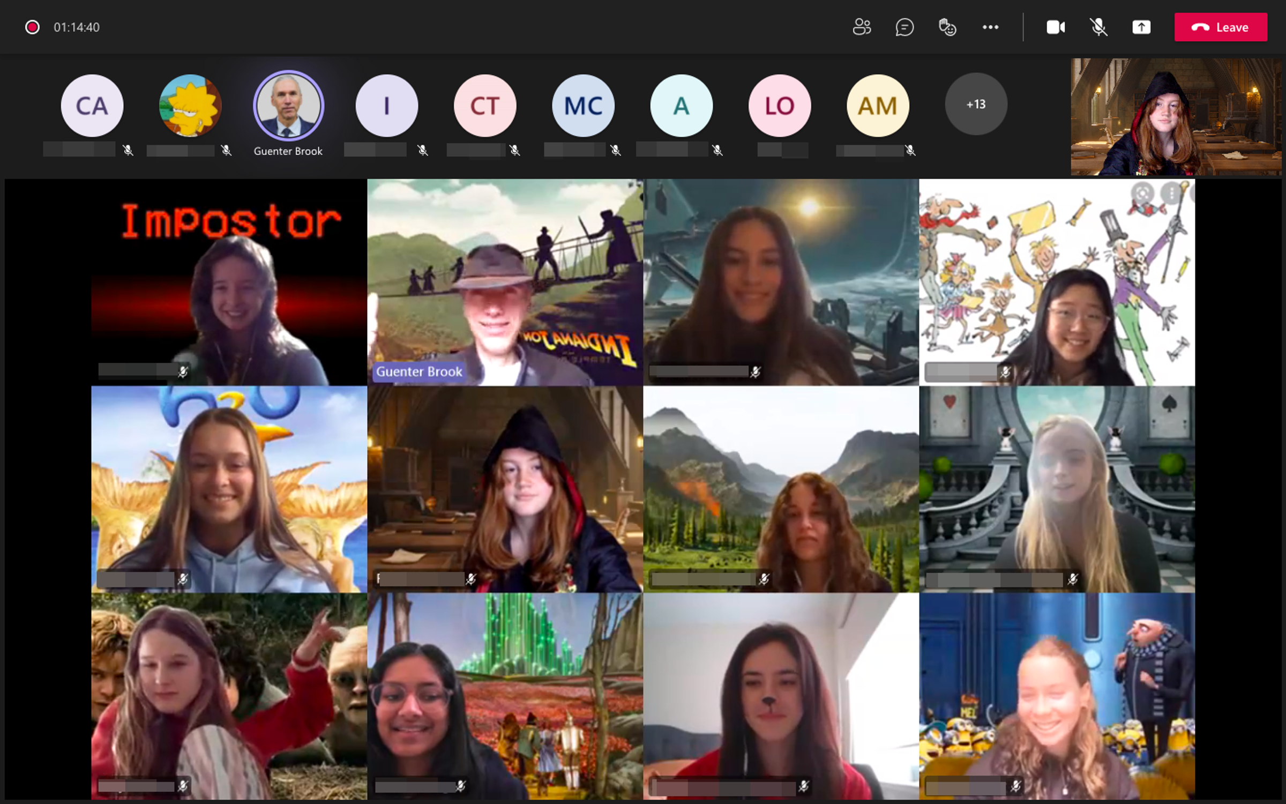Click the muted mic icon under MC
Image resolution: width=1286 pixels, height=804 pixels.
pyautogui.click(x=616, y=150)
